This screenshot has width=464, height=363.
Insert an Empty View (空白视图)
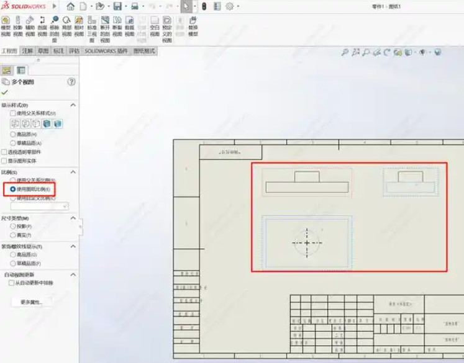click(155, 27)
